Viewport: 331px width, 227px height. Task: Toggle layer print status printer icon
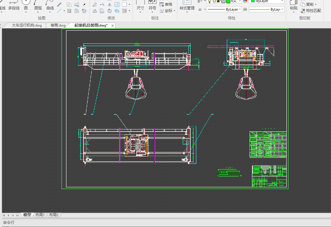point(223,1)
